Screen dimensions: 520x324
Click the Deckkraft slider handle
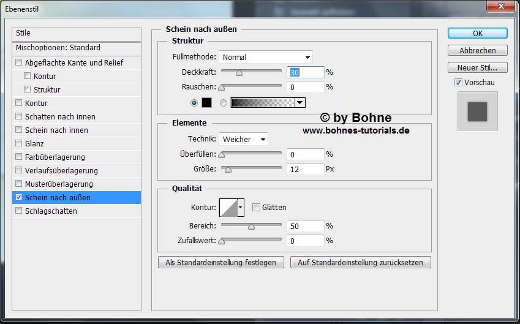[239, 73]
